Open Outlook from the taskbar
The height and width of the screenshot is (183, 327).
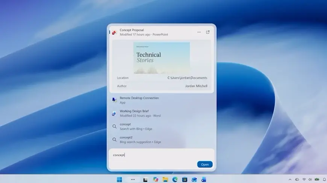pos(204,180)
